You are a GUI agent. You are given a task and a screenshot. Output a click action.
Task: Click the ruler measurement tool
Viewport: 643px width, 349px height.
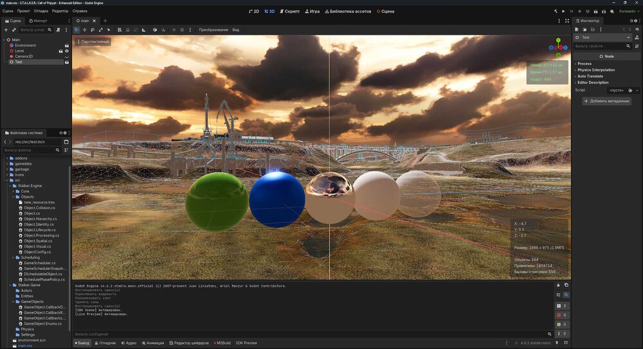click(x=143, y=30)
